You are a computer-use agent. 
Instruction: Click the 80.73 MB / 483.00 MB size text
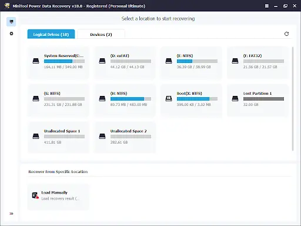click(129, 105)
